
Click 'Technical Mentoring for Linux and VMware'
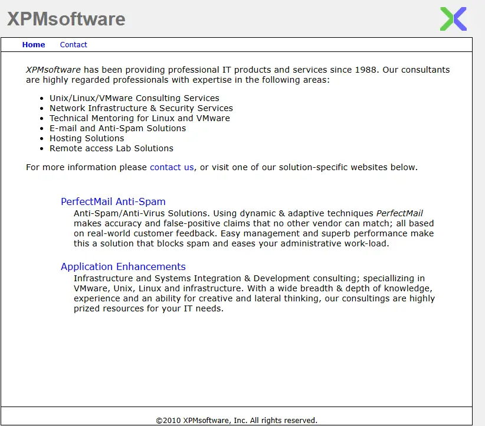139,118
